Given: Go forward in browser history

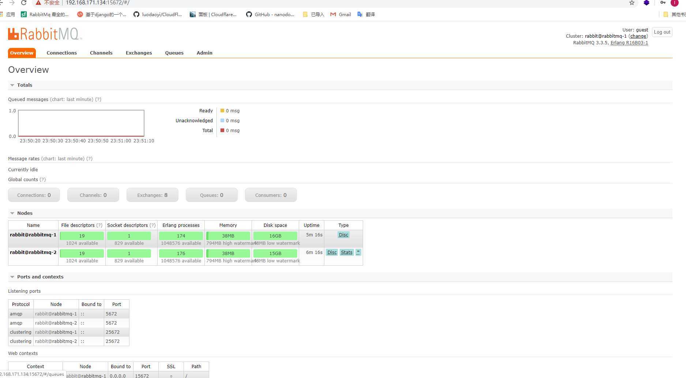Looking at the screenshot, I should coord(12,3).
